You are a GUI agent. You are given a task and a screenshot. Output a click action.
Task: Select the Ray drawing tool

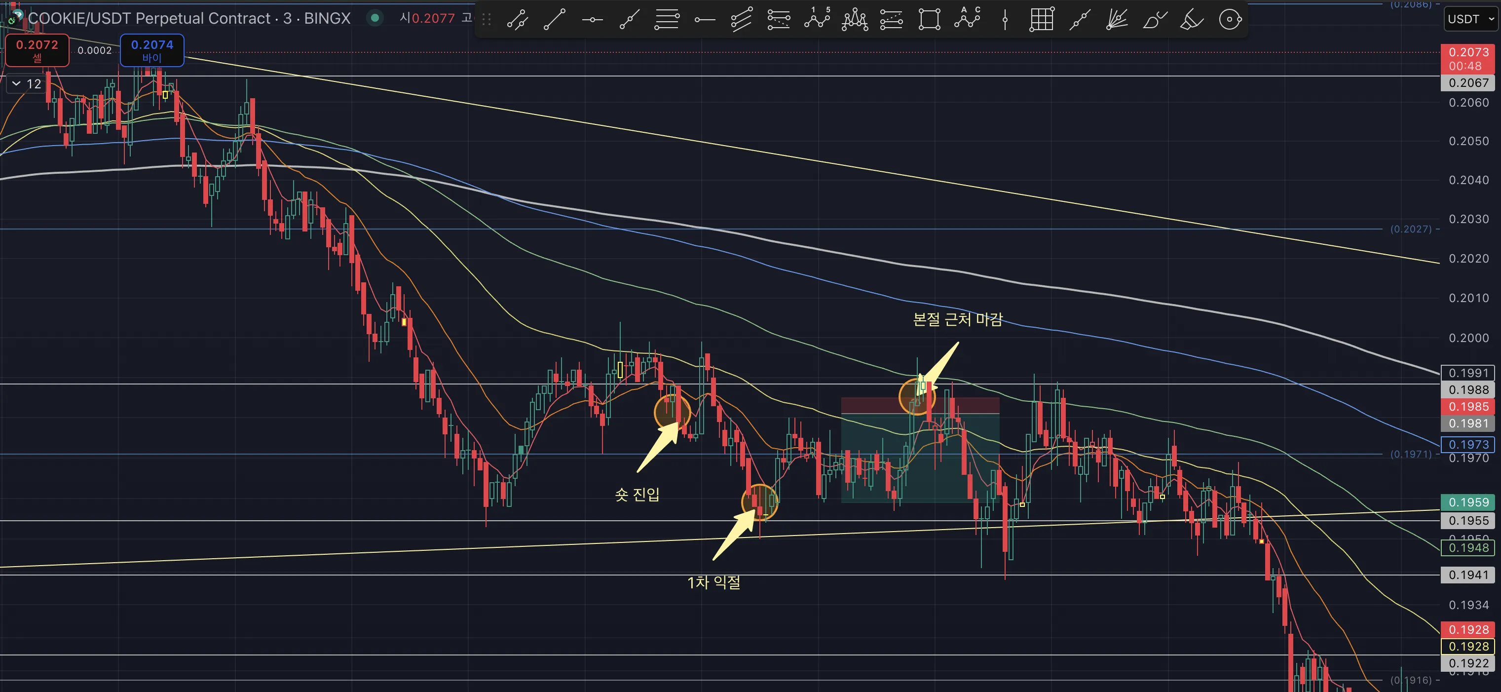629,20
